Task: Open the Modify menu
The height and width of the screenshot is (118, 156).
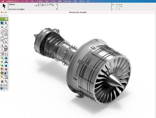Action: (x=53, y=1)
